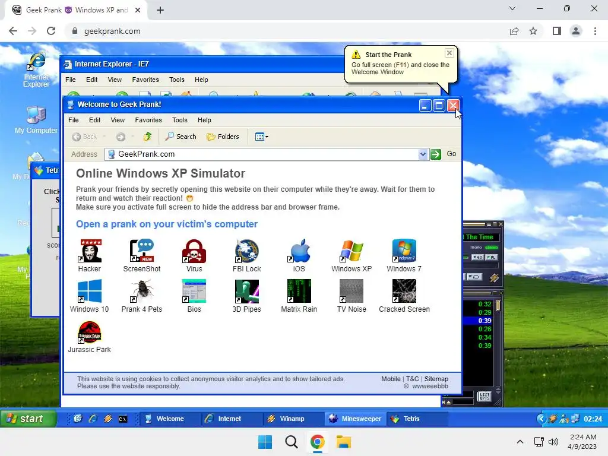Click the Mobile footer link

point(391,379)
